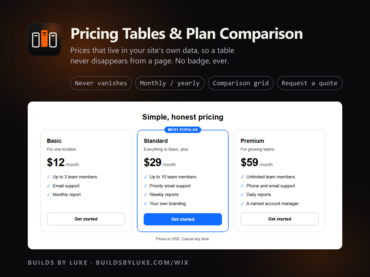Open the buildsbyluke.com/wix footer link
The image size is (370, 277).
[x=142, y=263]
